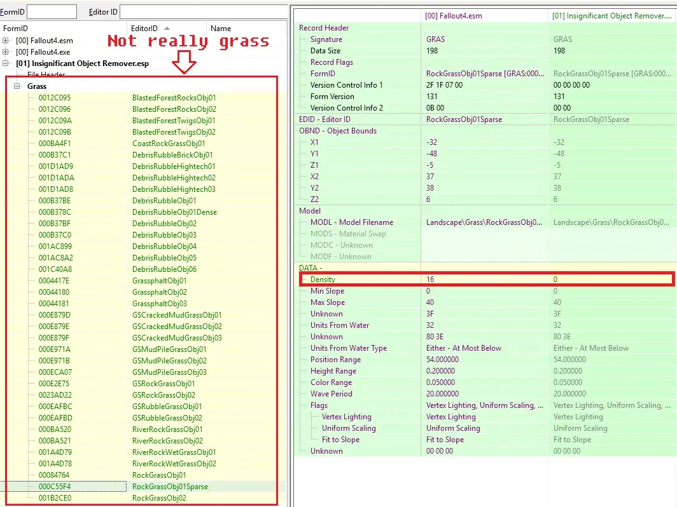Viewport: 677px width, 507px height.
Task: Select the BlastedForestRocksObj01 record
Action: [x=174, y=98]
